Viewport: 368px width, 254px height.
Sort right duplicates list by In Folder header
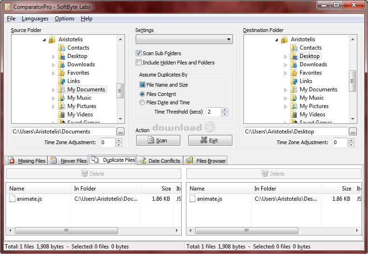tap(286, 189)
